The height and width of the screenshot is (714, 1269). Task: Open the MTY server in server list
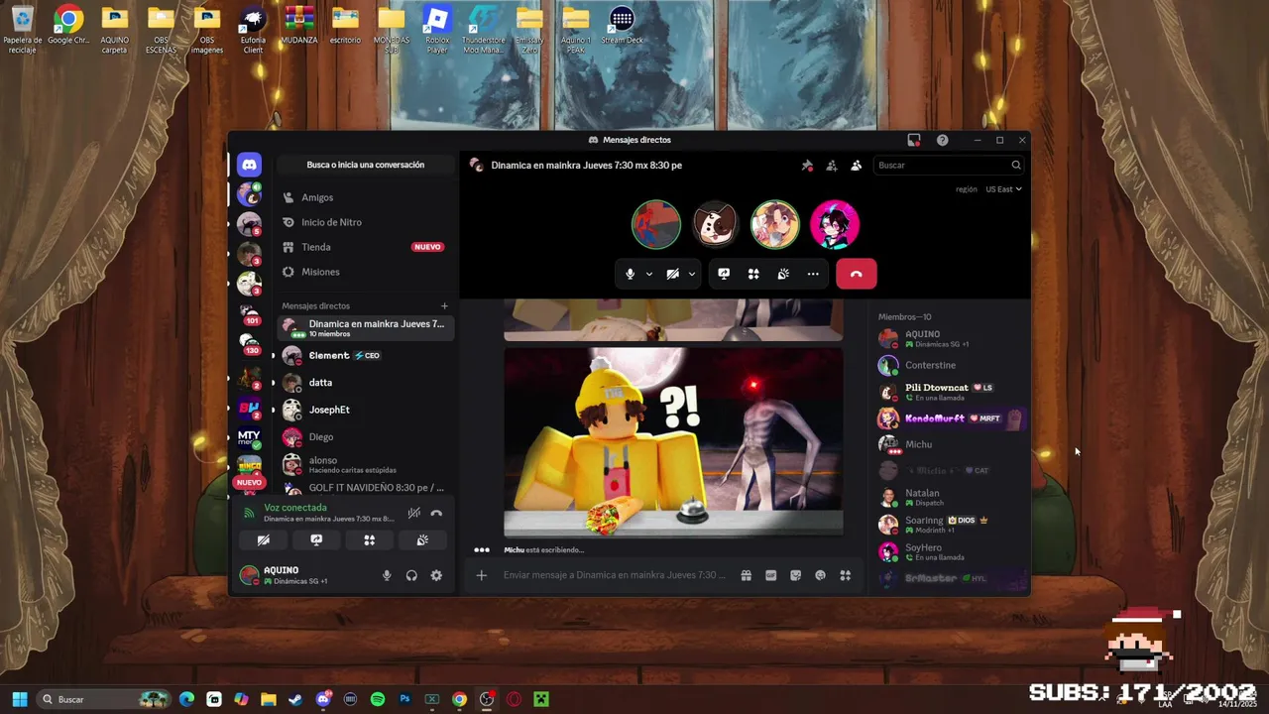[249, 437]
